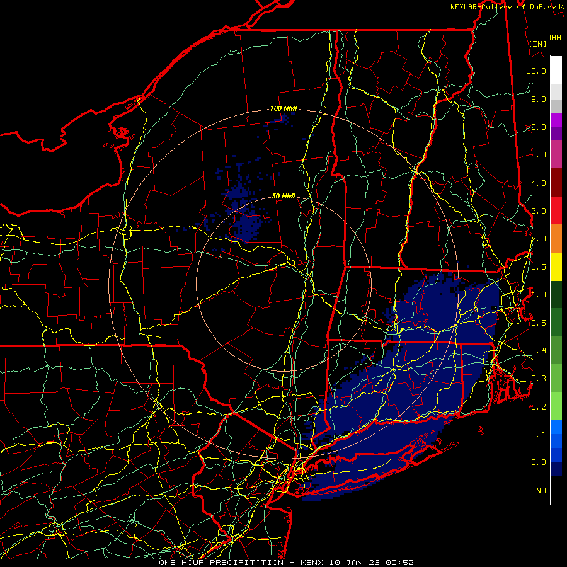
Task: Click the 0.0 legend value
Action: point(539,462)
